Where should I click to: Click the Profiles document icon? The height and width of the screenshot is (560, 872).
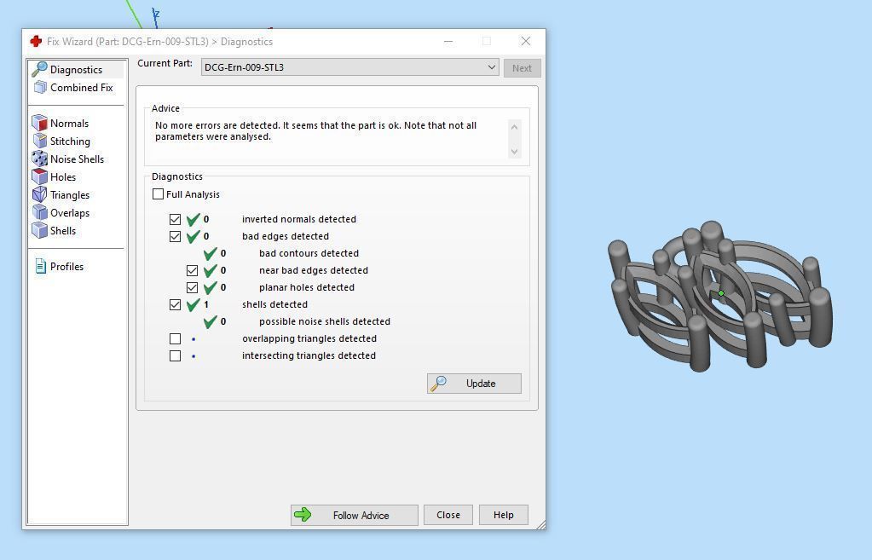pyautogui.click(x=41, y=266)
